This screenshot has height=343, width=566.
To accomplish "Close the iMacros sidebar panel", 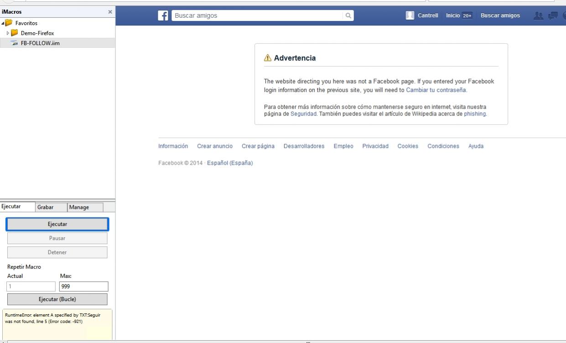I will (109, 12).
